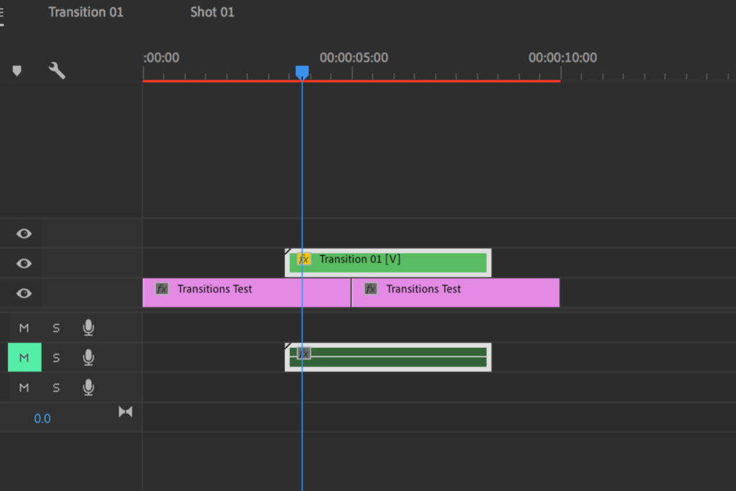The width and height of the screenshot is (736, 491).
Task: Switch to the Transition 01 sequence tab
Action: (86, 12)
